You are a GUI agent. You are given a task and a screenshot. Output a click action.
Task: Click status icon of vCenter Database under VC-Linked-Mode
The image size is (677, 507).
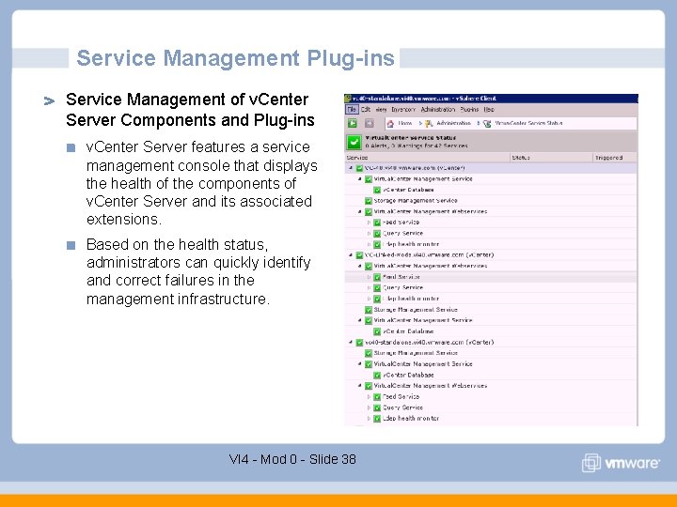377,331
